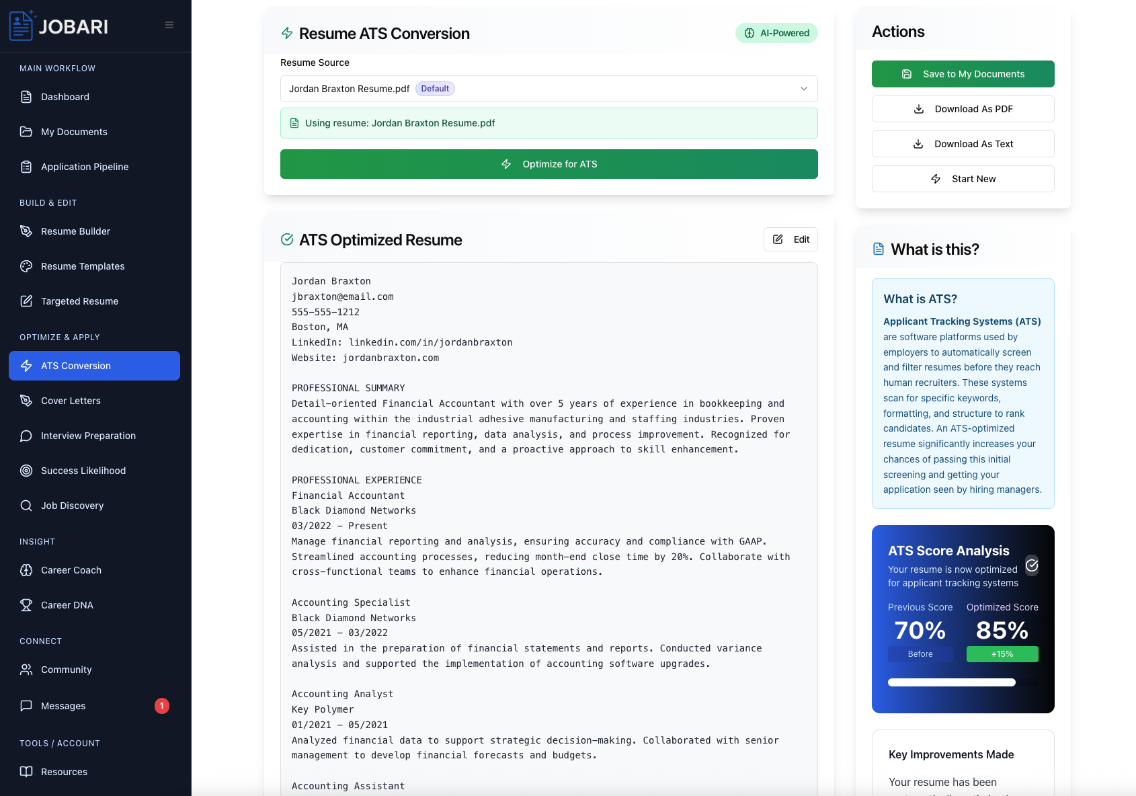Click the ATS score progress bar
This screenshot has width=1136, height=796.
pyautogui.click(x=951, y=682)
